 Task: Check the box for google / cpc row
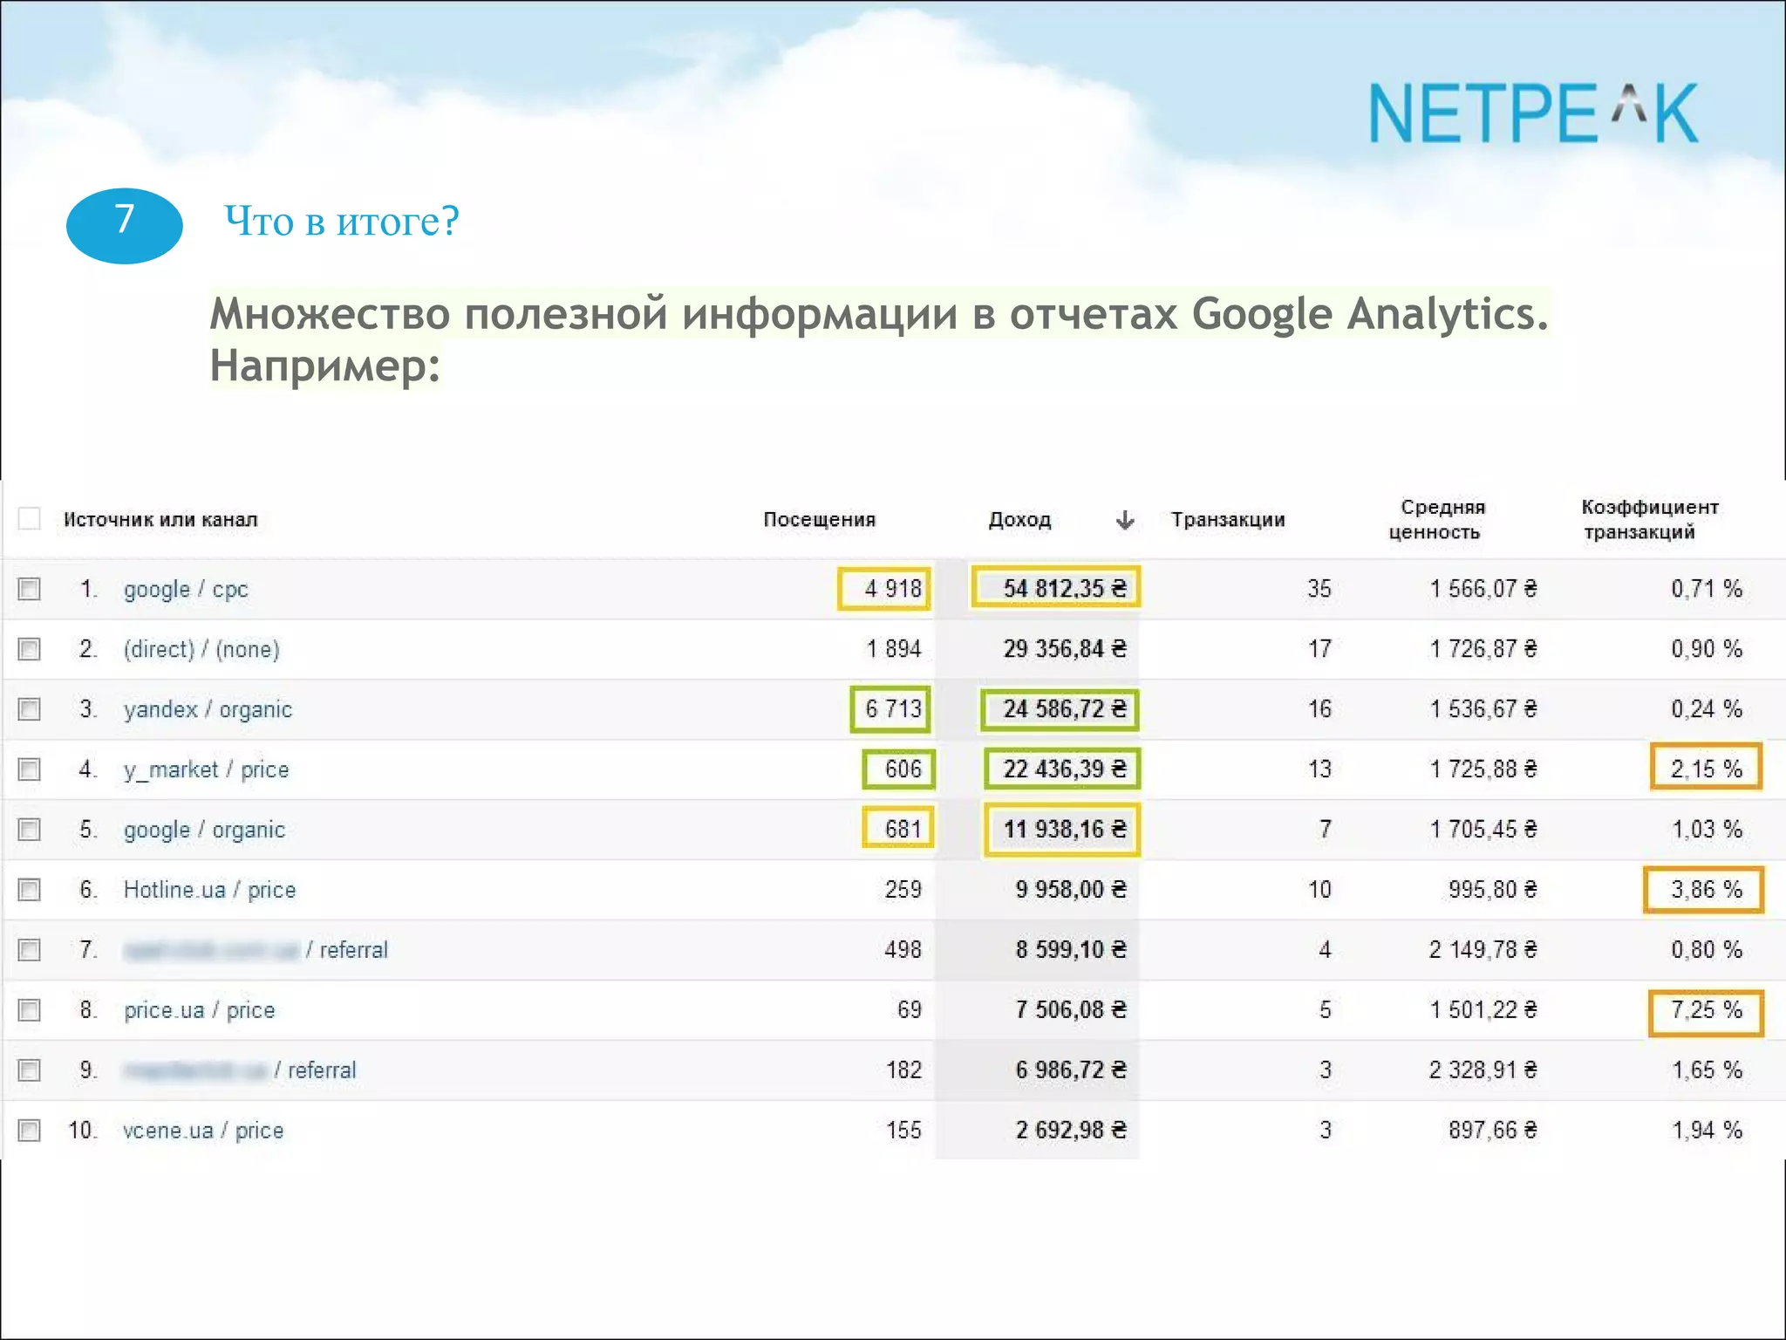point(30,589)
